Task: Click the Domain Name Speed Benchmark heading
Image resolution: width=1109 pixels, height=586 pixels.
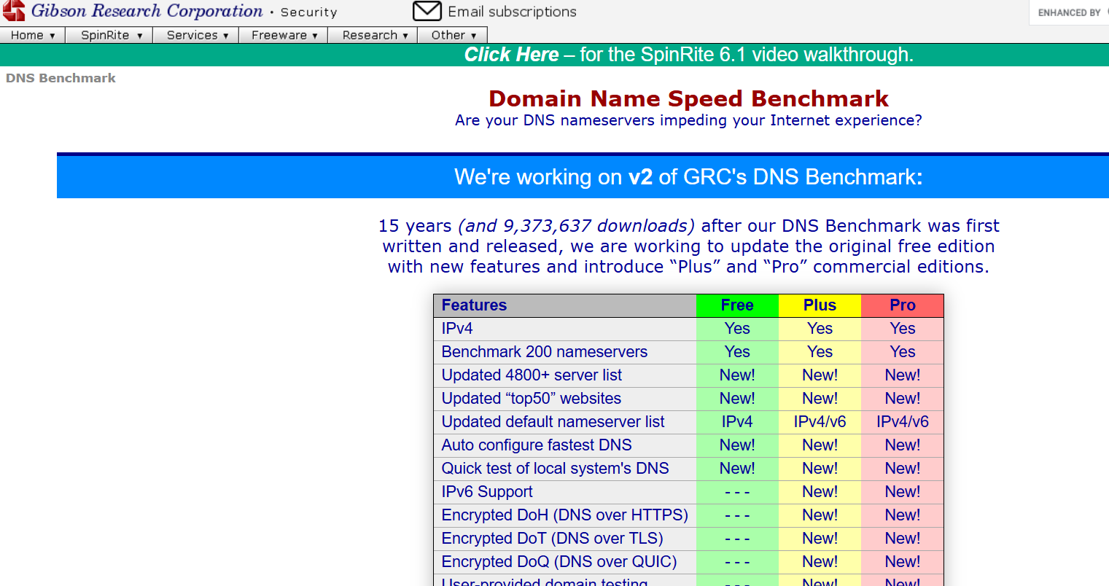Action: [688, 98]
